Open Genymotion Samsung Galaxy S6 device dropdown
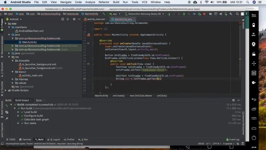This screenshot has height=150, width=266. (x=144, y=14)
